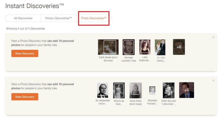Click View Discovery in the first card
The height and width of the screenshot is (121, 222).
(x=25, y=53)
